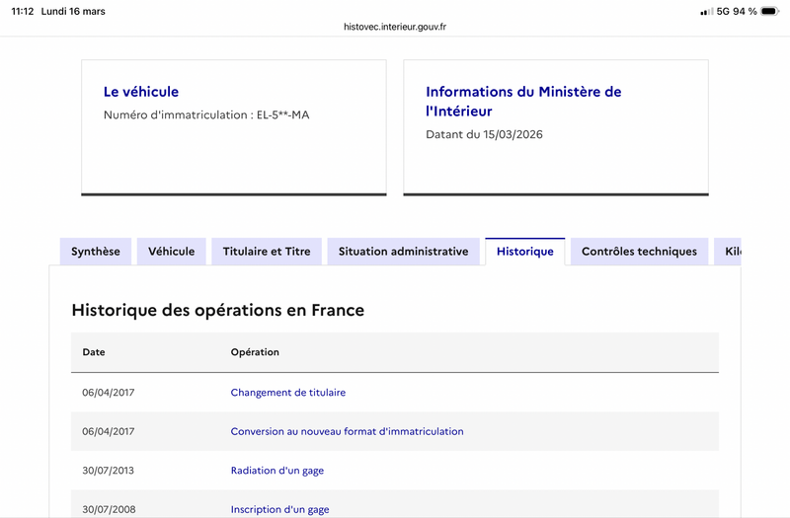The height and width of the screenshot is (518, 790).
Task: Click the Inscription d'un gage link
Action: tap(279, 509)
